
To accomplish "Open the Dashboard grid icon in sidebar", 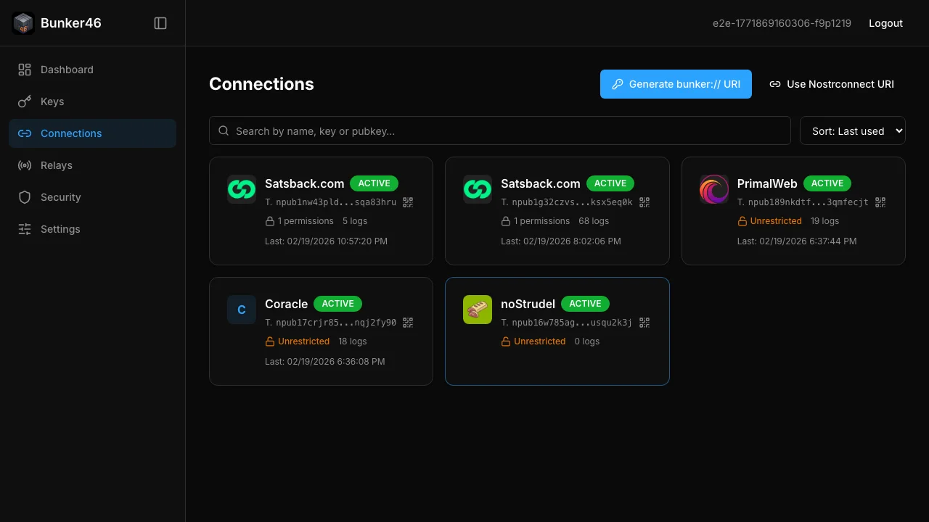I will coord(24,69).
